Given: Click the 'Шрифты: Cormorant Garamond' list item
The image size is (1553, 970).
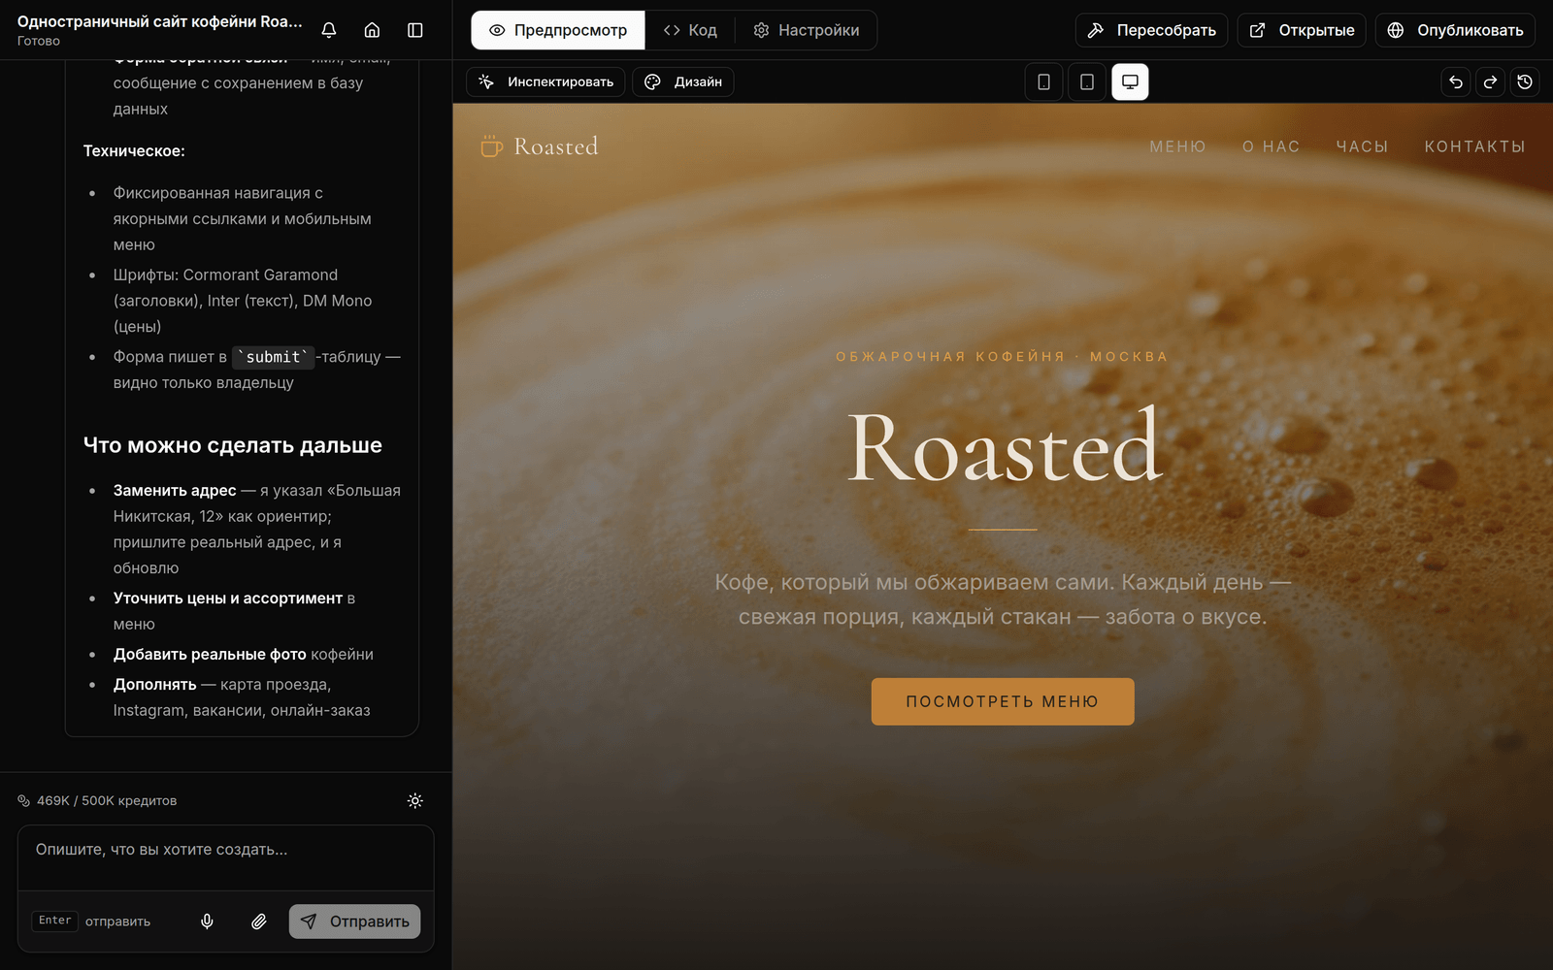Looking at the screenshot, I should tap(243, 301).
